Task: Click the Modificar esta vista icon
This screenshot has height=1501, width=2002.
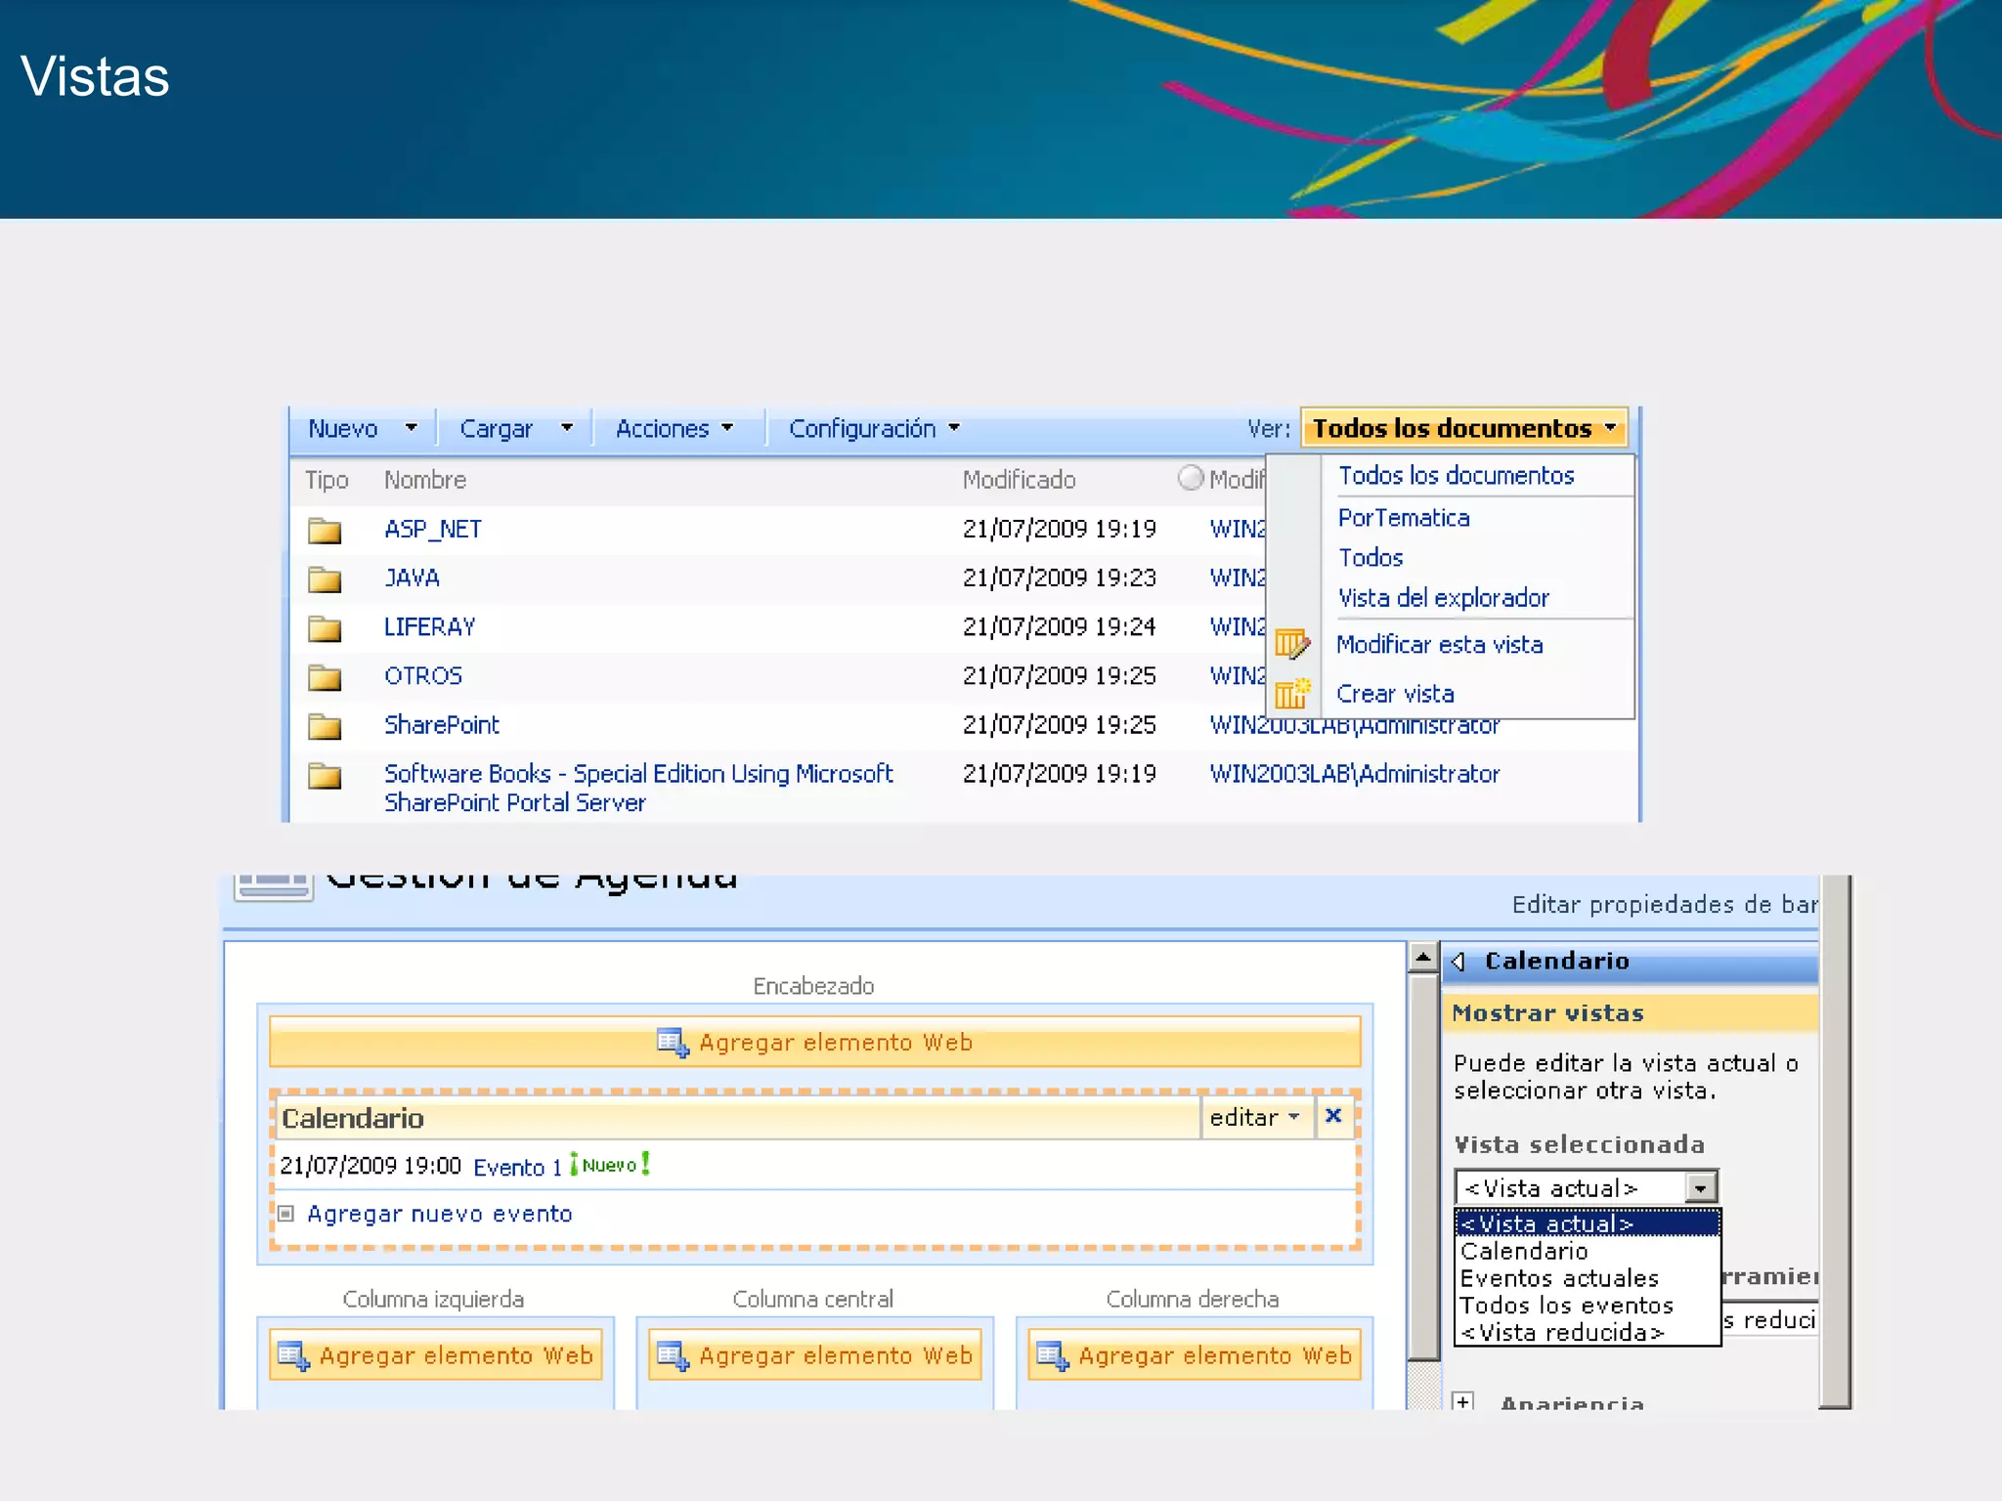Action: coord(1291,644)
